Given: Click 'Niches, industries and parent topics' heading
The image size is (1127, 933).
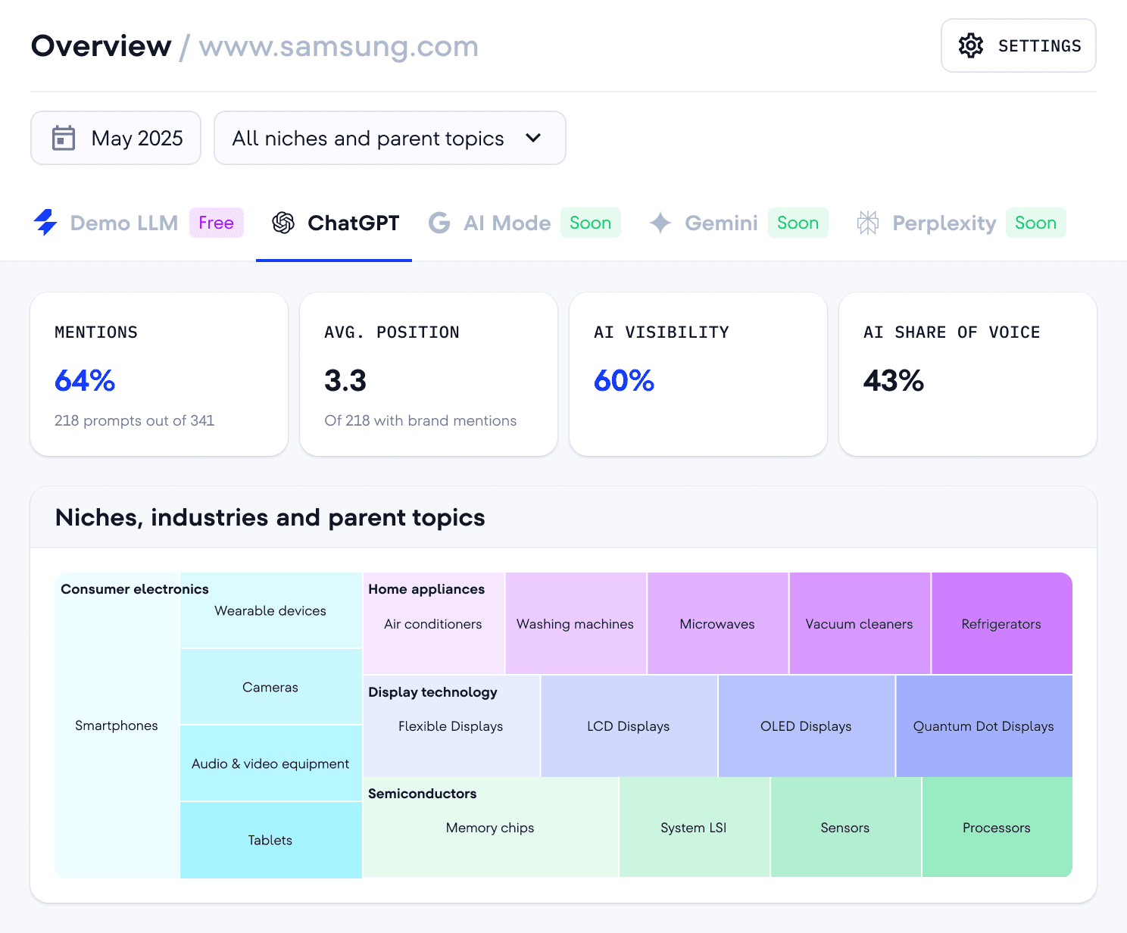Looking at the screenshot, I should [270, 517].
